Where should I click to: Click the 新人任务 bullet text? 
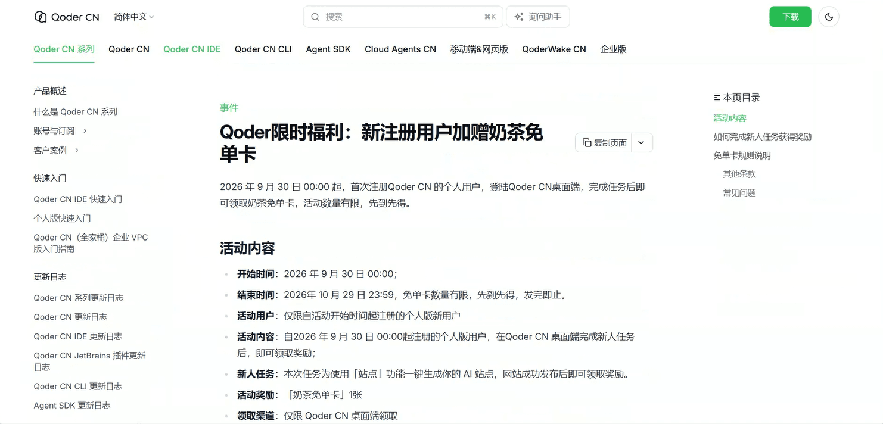pyautogui.click(x=434, y=374)
